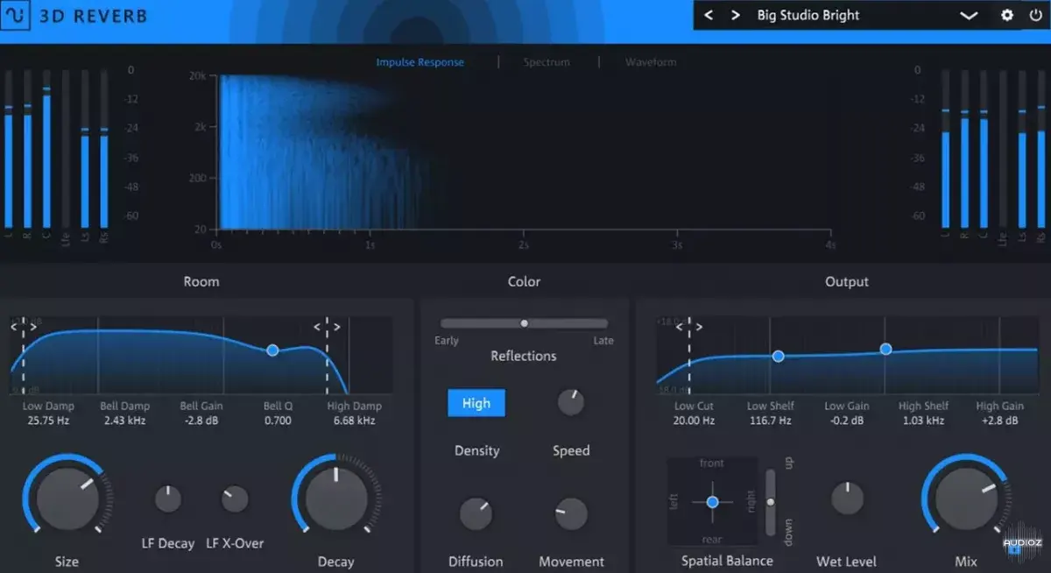
Task: Click the Late label under Reflections slider
Action: click(x=603, y=341)
